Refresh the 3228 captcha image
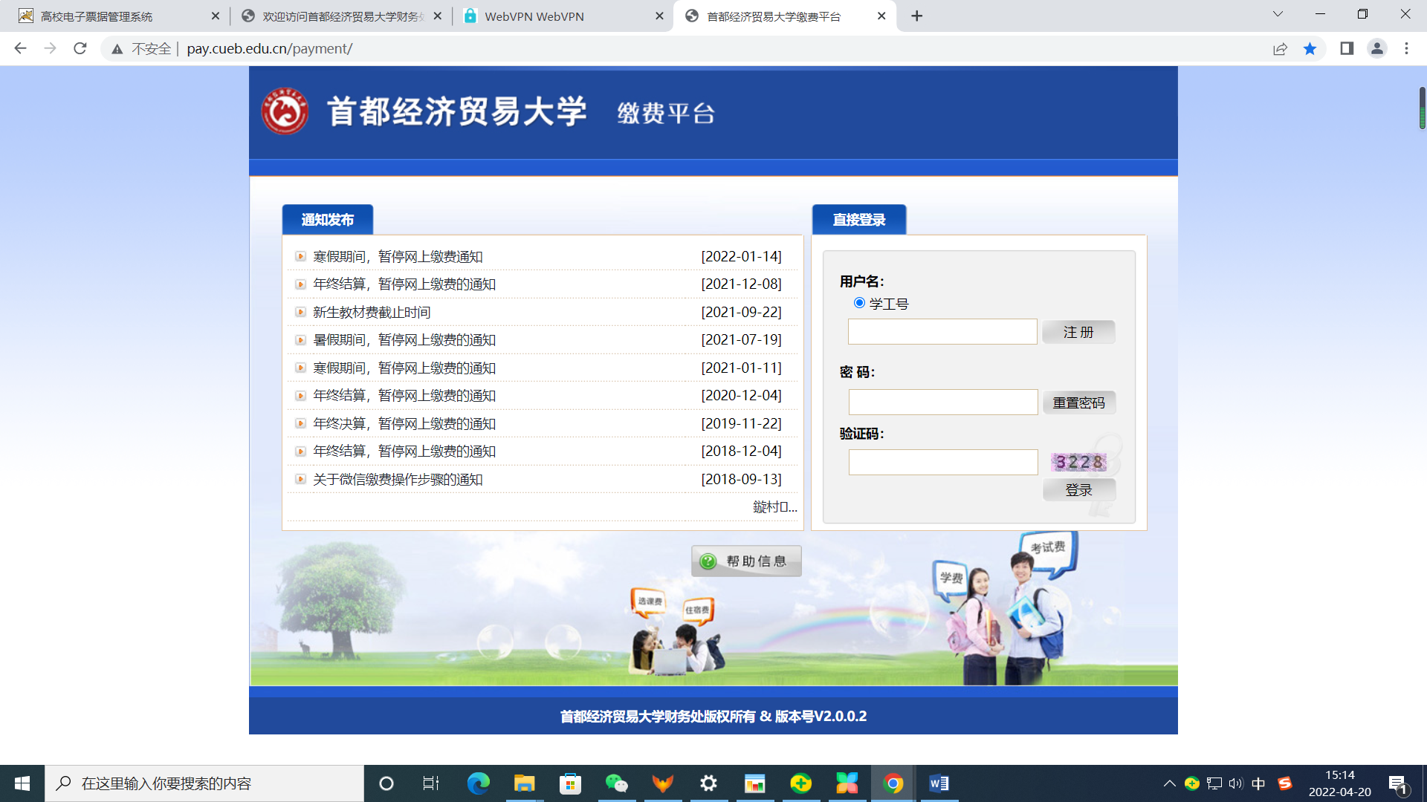The height and width of the screenshot is (802, 1427). [1079, 462]
